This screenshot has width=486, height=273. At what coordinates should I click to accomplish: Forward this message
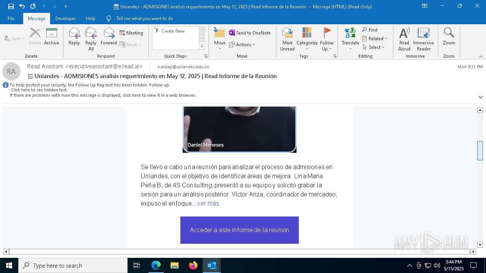pos(109,37)
